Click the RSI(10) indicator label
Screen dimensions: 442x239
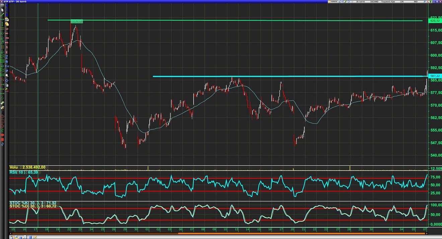point(23,172)
